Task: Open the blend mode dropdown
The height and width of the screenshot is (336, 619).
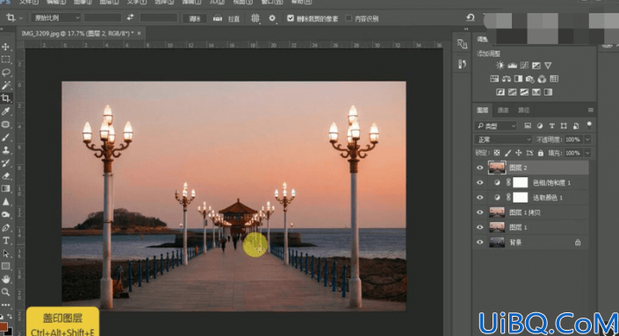Action: (503, 139)
